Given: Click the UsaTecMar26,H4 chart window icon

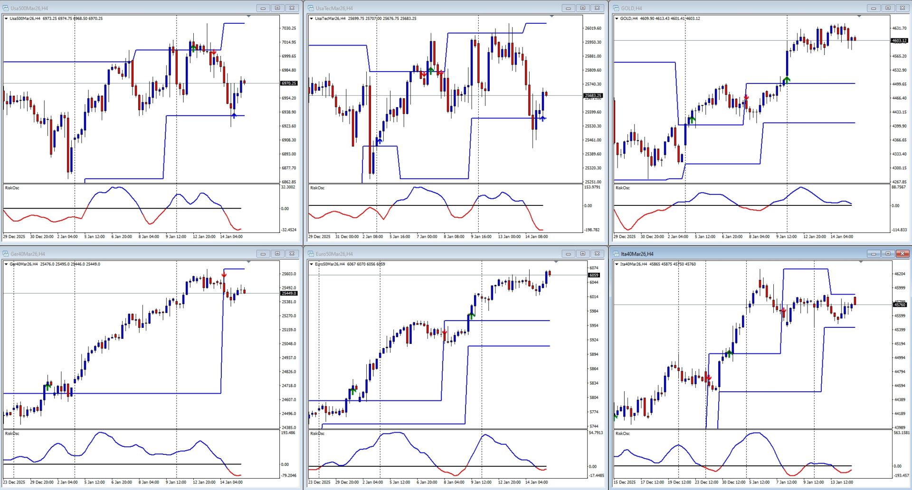Looking at the screenshot, I should [311, 8].
